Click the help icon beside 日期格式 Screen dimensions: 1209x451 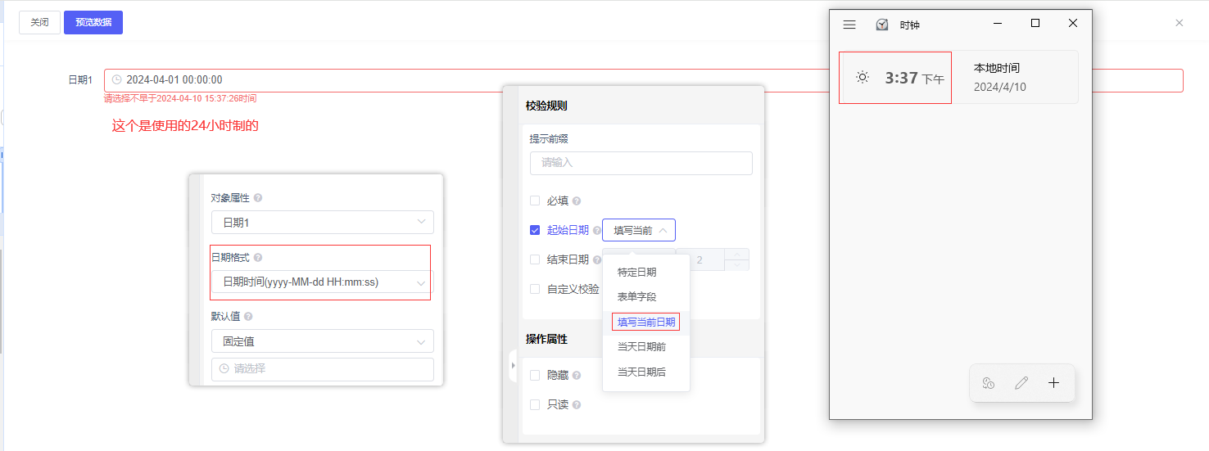click(258, 258)
